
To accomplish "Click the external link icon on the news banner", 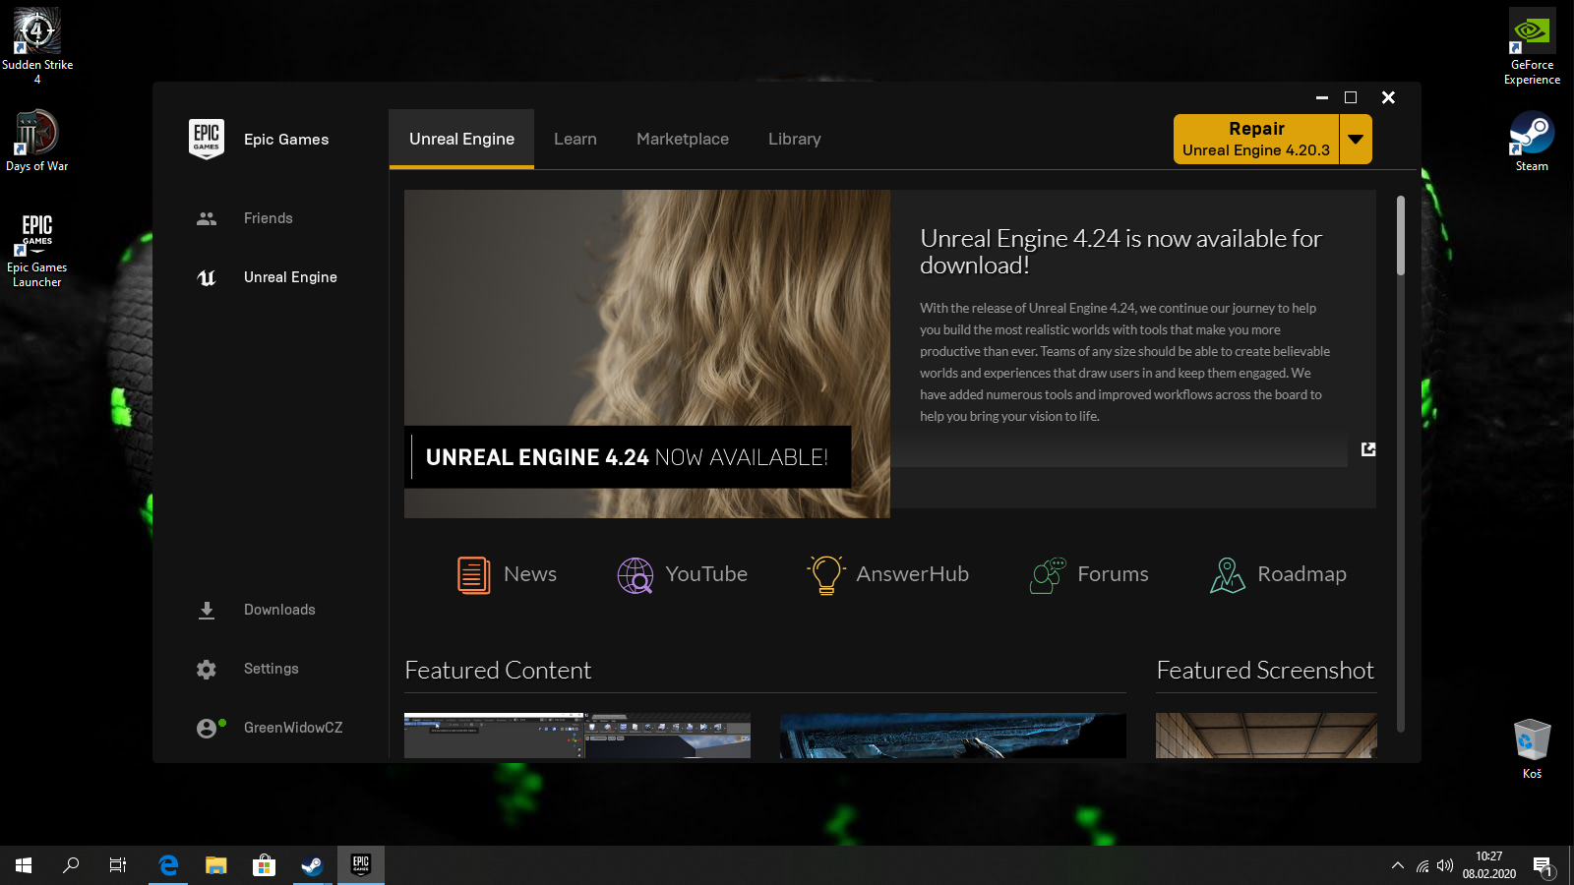I will [x=1368, y=449].
